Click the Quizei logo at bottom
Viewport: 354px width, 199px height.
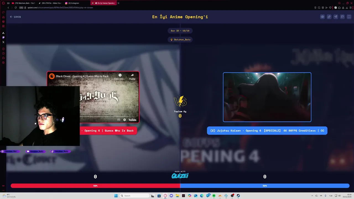pyautogui.click(x=180, y=176)
